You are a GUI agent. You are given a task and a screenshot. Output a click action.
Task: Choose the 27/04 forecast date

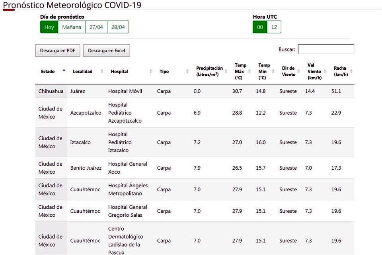pyautogui.click(x=96, y=27)
